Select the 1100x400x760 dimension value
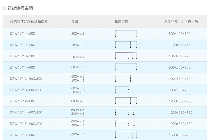 (181, 45)
